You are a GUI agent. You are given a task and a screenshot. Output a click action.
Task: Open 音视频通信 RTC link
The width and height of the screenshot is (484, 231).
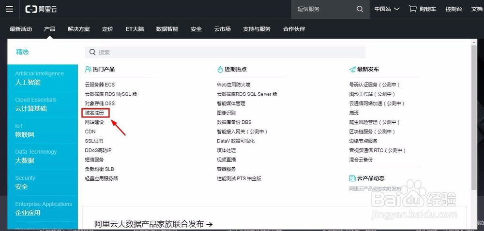(378, 150)
